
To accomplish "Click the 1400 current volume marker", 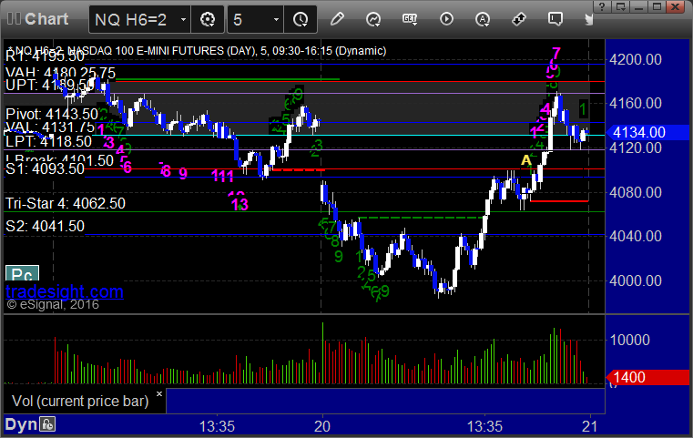I will tap(647, 377).
